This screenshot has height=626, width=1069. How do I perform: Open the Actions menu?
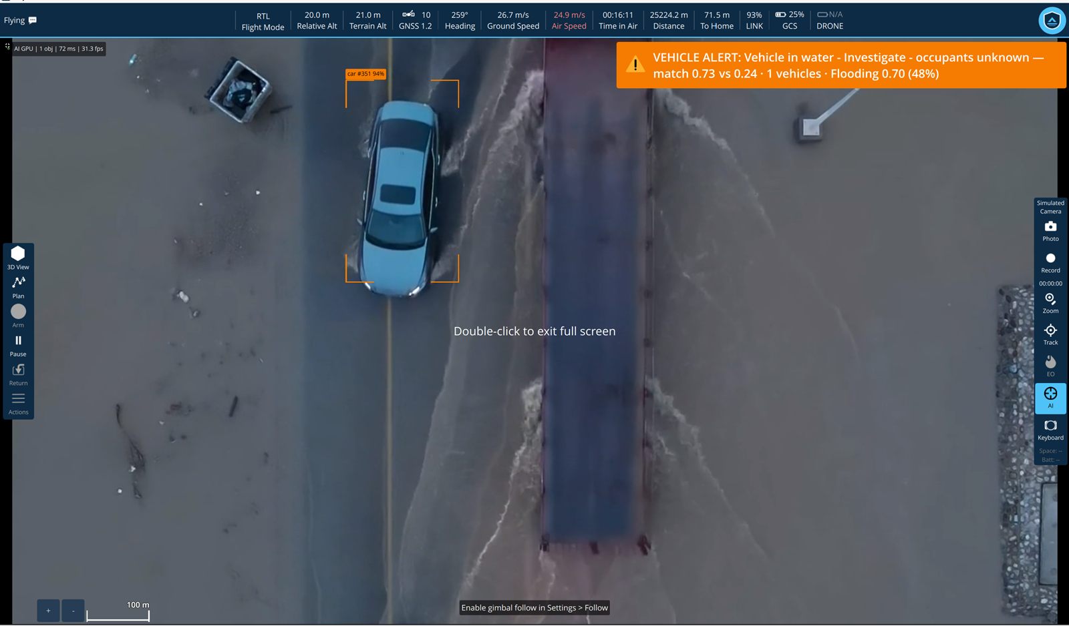(x=18, y=403)
